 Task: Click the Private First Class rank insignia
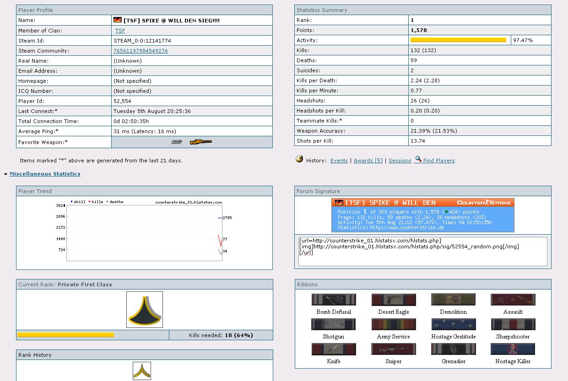tap(145, 310)
